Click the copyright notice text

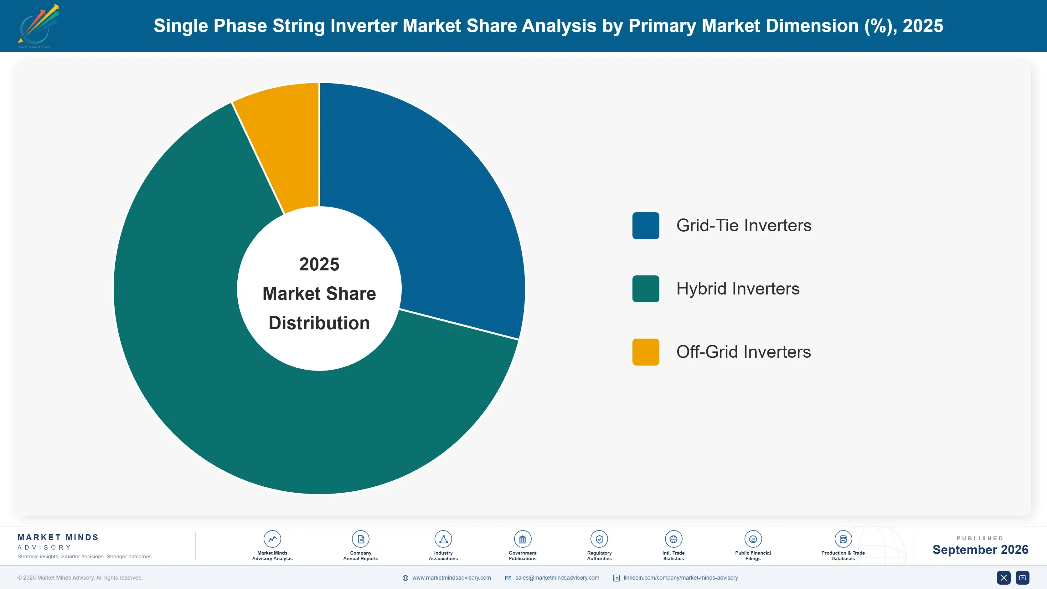coord(80,578)
